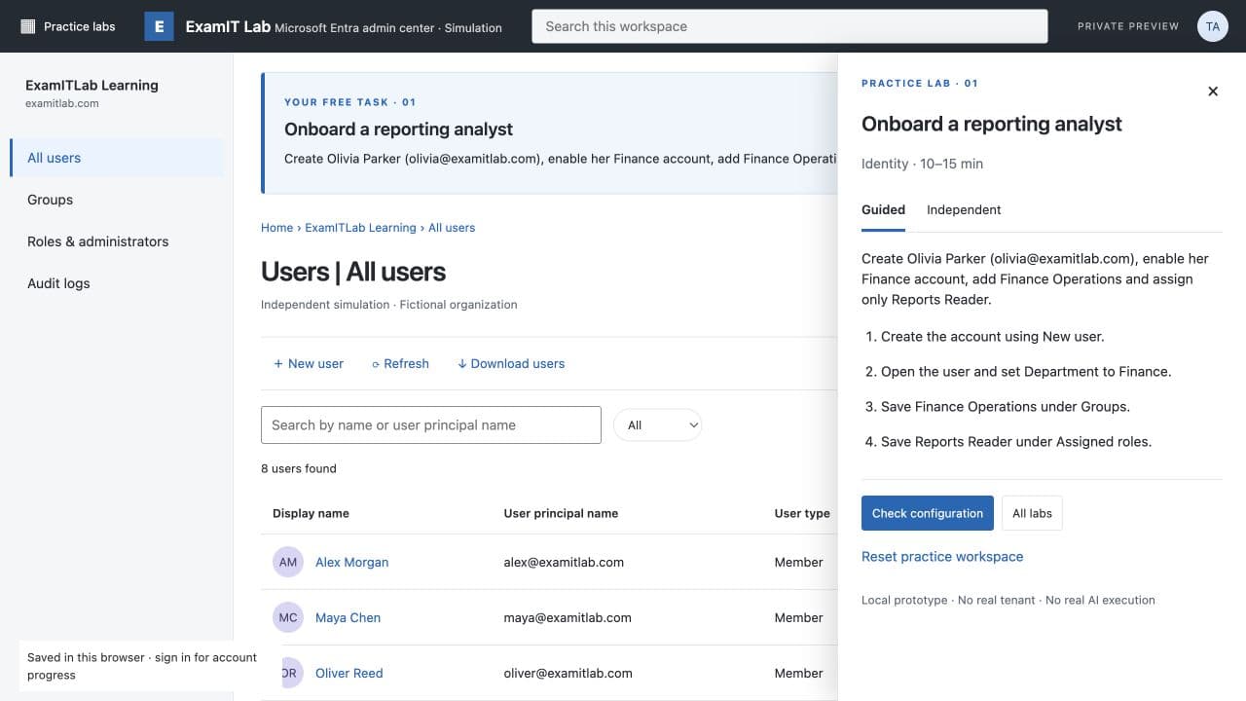
Task: Click step 1 Create the account text
Action: click(993, 337)
